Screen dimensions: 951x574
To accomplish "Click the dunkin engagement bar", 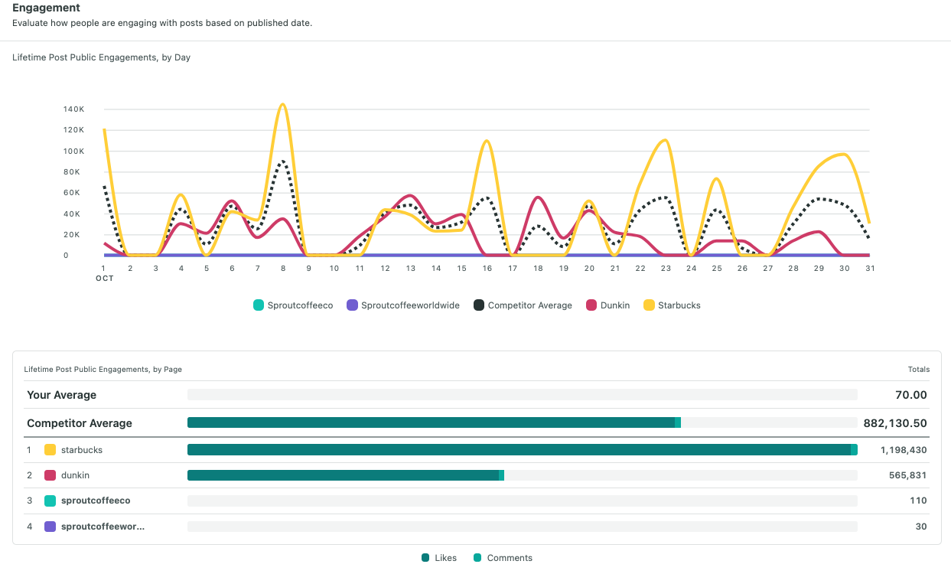I will click(x=346, y=475).
